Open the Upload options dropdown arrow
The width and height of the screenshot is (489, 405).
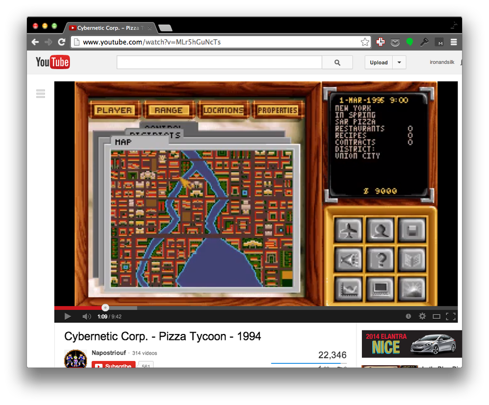point(400,62)
